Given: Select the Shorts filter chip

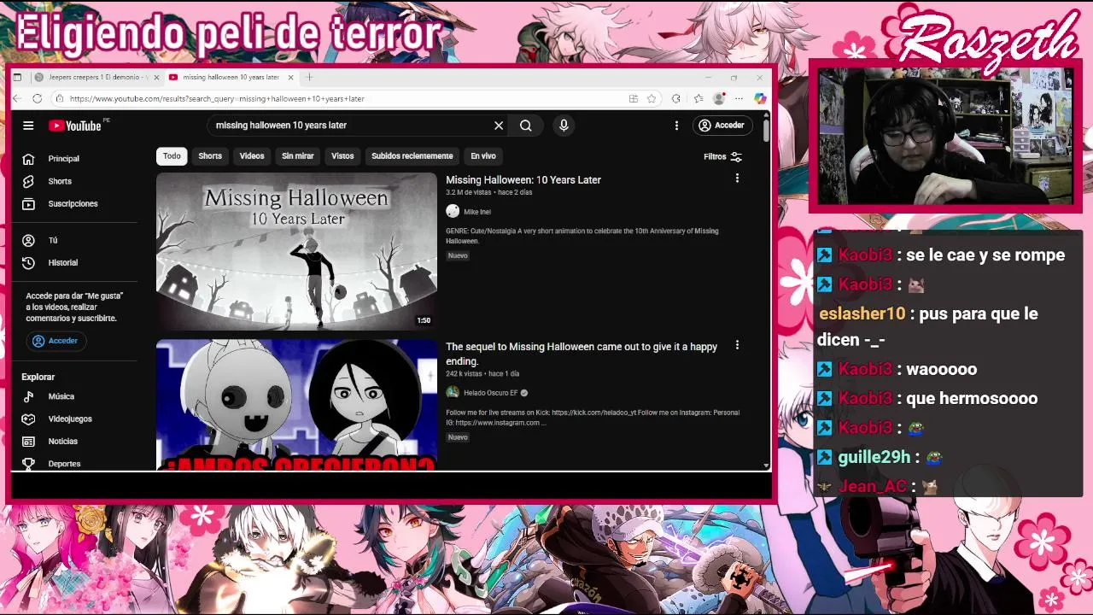Looking at the screenshot, I should 210,156.
